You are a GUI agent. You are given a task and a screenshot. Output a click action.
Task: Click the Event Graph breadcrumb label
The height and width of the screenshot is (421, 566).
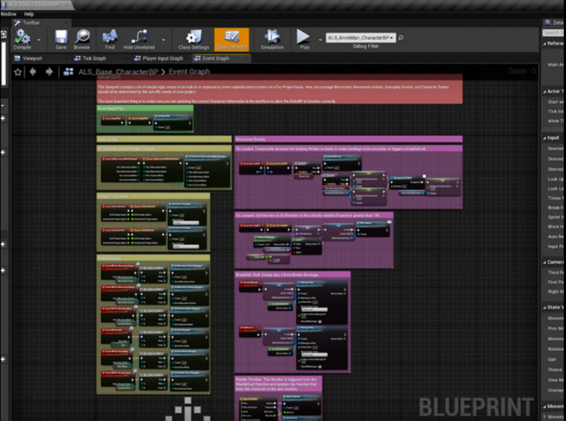tap(189, 71)
